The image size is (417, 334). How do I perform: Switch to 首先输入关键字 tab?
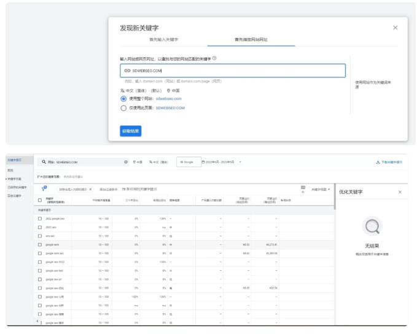click(x=163, y=40)
